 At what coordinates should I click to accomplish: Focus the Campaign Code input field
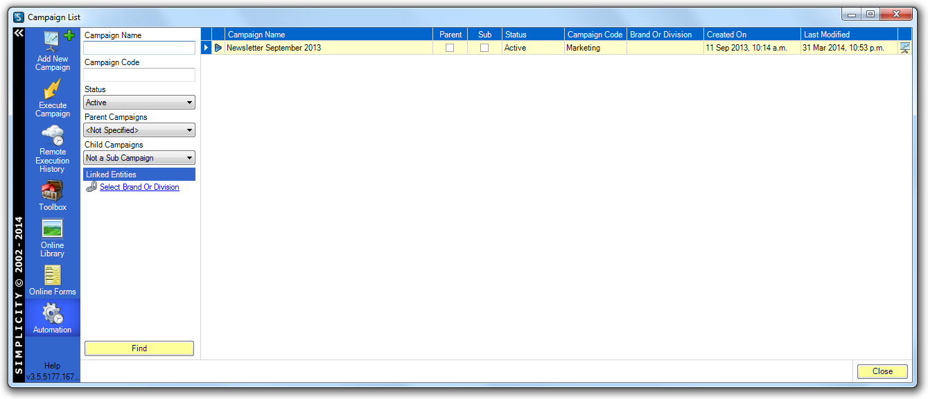[x=139, y=75]
